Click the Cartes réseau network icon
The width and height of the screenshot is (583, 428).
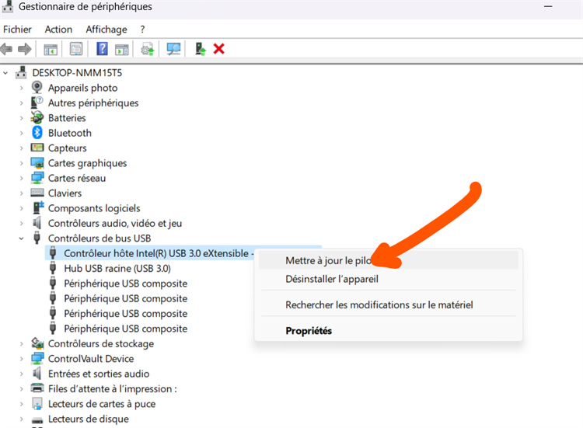(37, 178)
